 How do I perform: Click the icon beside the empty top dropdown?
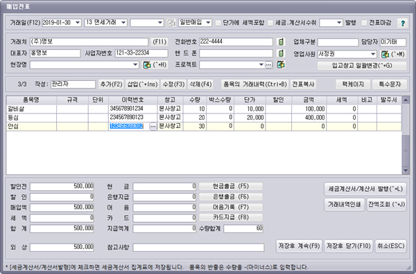[x=171, y=23]
